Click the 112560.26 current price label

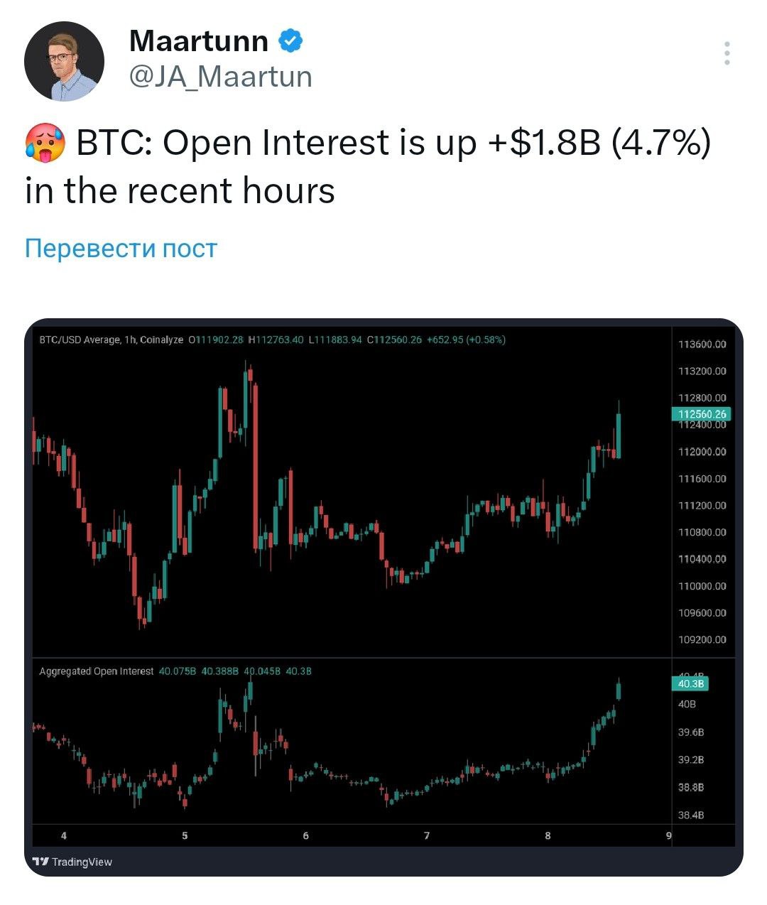[x=701, y=413]
